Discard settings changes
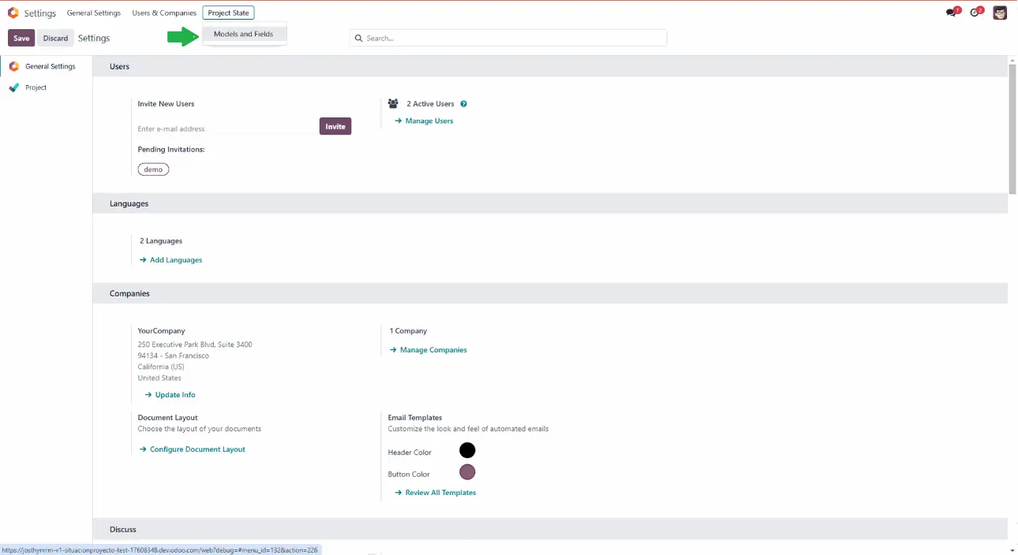This screenshot has width=1018, height=555. pyautogui.click(x=55, y=38)
